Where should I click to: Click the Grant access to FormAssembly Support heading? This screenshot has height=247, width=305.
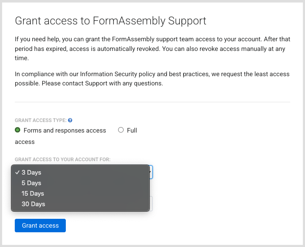(x=110, y=20)
